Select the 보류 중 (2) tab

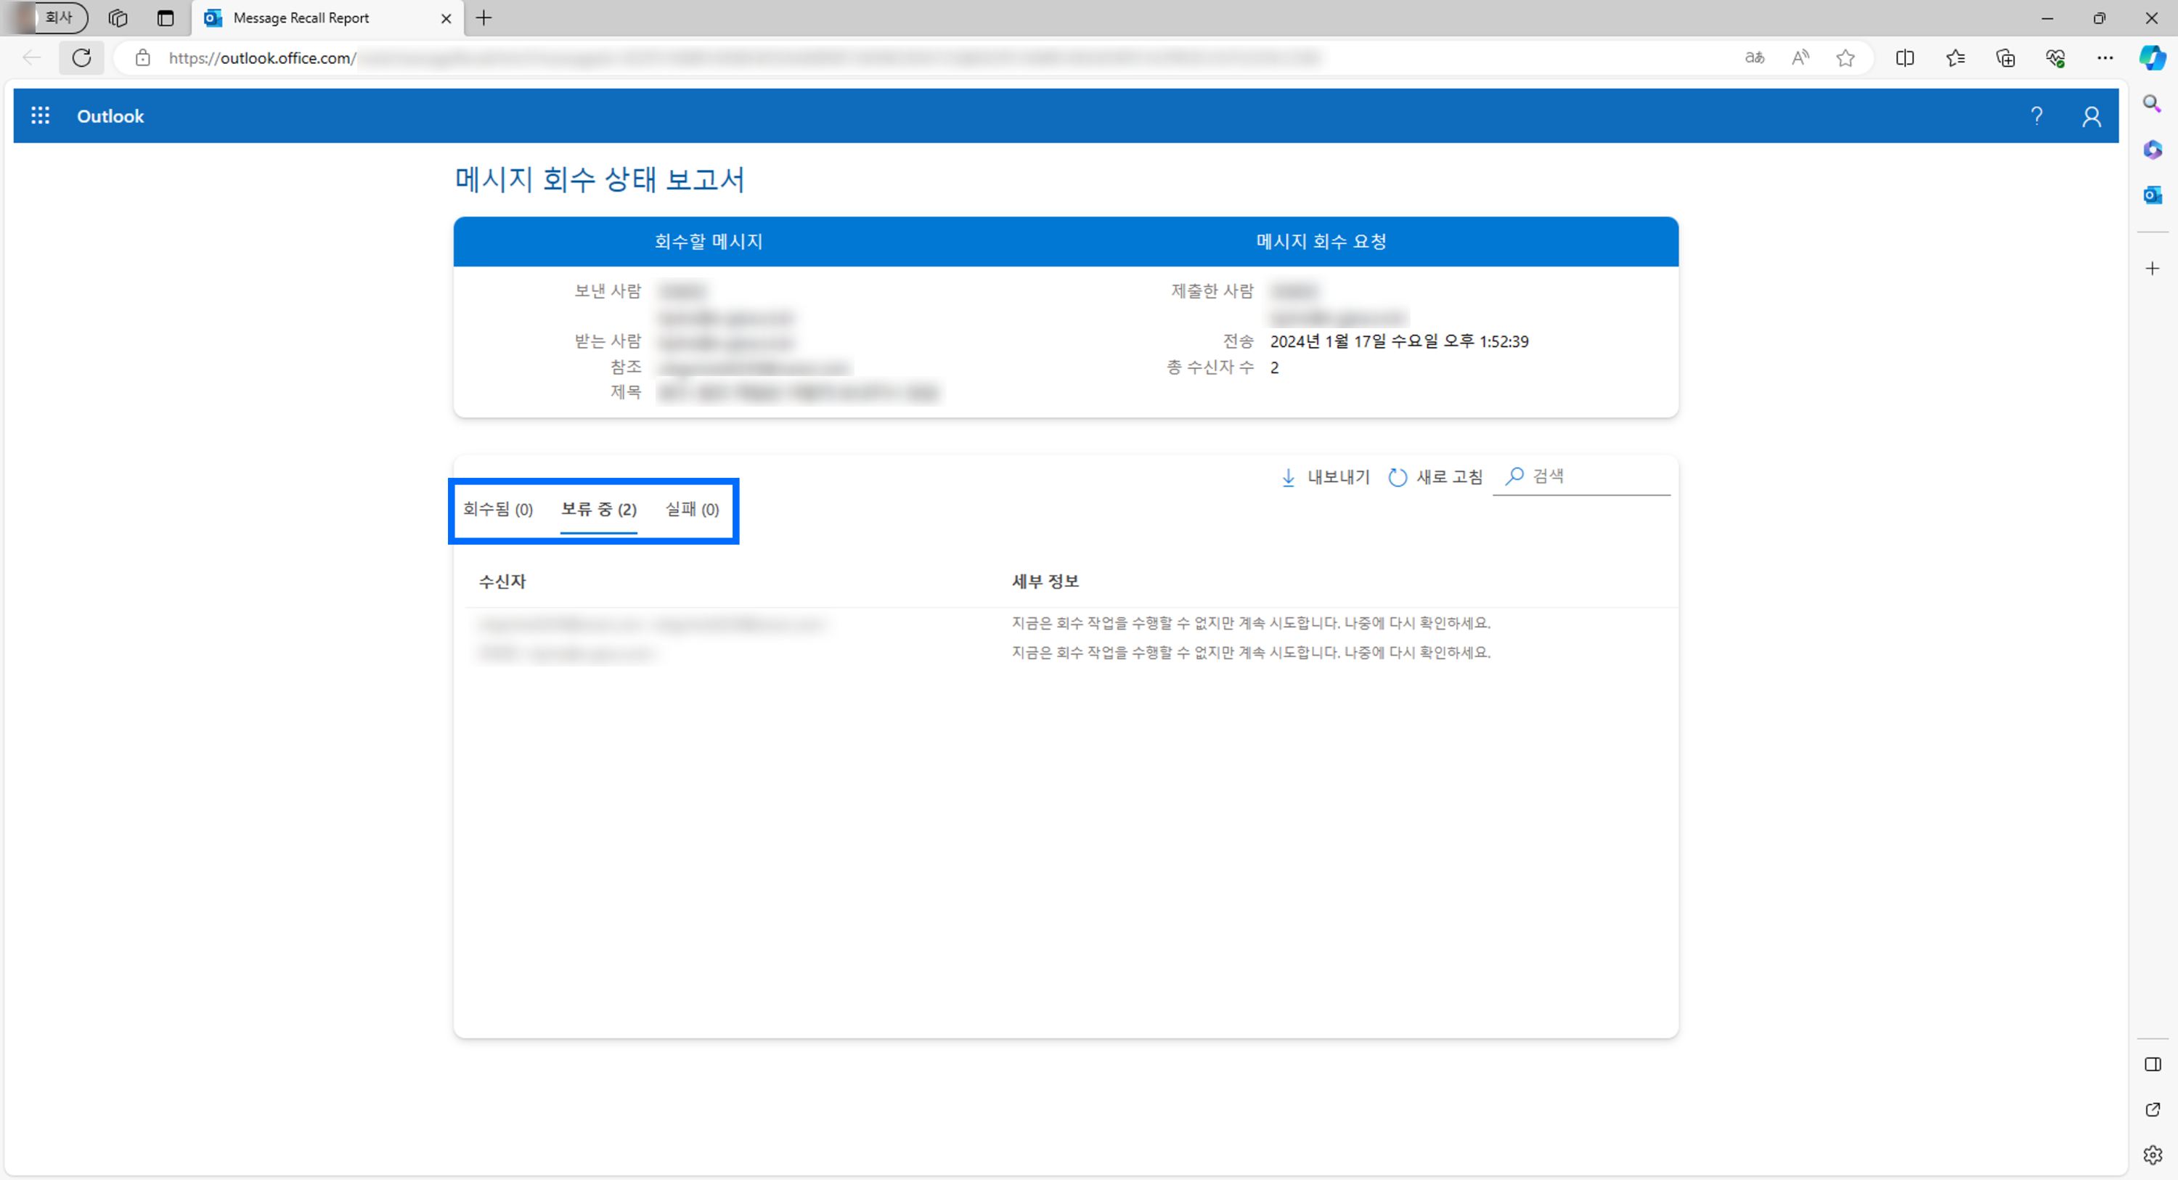tap(597, 509)
